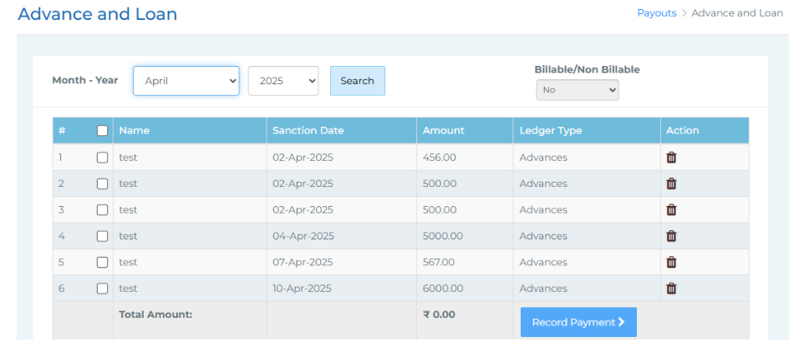
Task: Expand the year dropdown showing 2025
Action: (x=283, y=81)
